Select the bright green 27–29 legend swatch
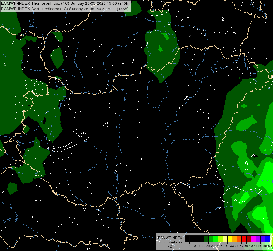The image size is (273, 251). tap(216, 238)
